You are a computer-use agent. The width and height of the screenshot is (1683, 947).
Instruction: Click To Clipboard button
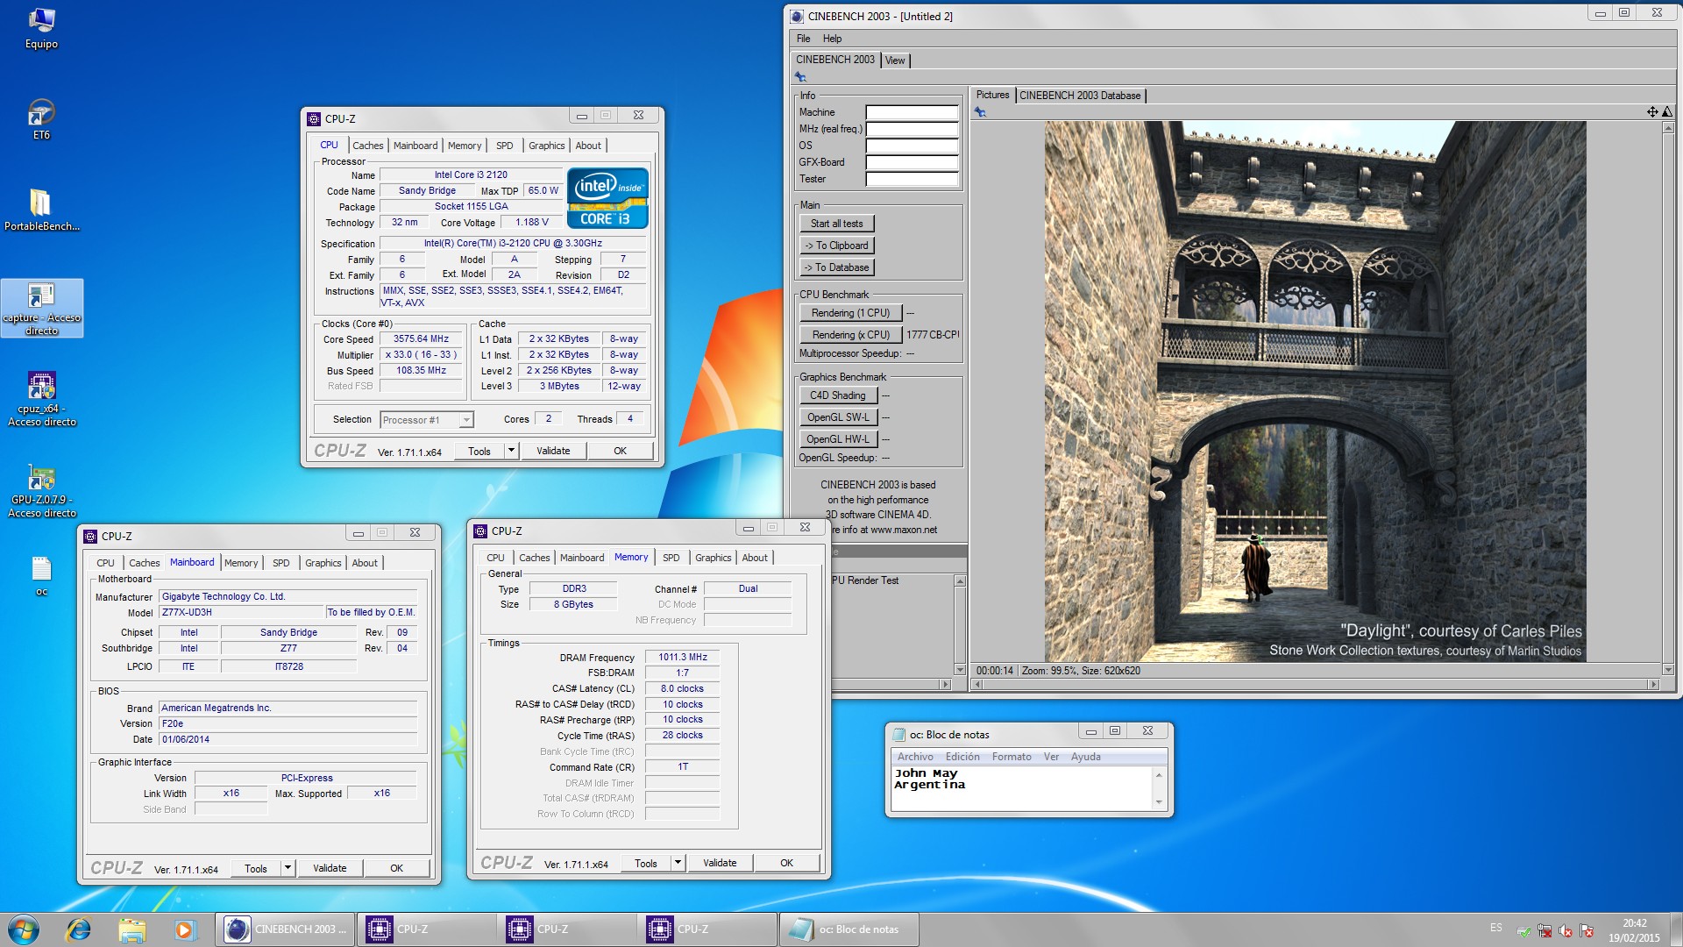pos(837,246)
